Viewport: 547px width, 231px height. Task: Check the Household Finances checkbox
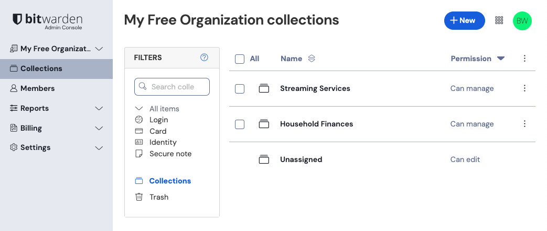(240, 124)
